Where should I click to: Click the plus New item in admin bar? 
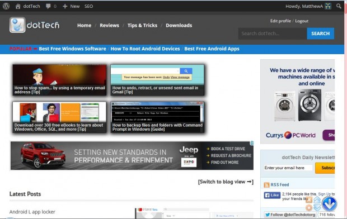tap(71, 6)
